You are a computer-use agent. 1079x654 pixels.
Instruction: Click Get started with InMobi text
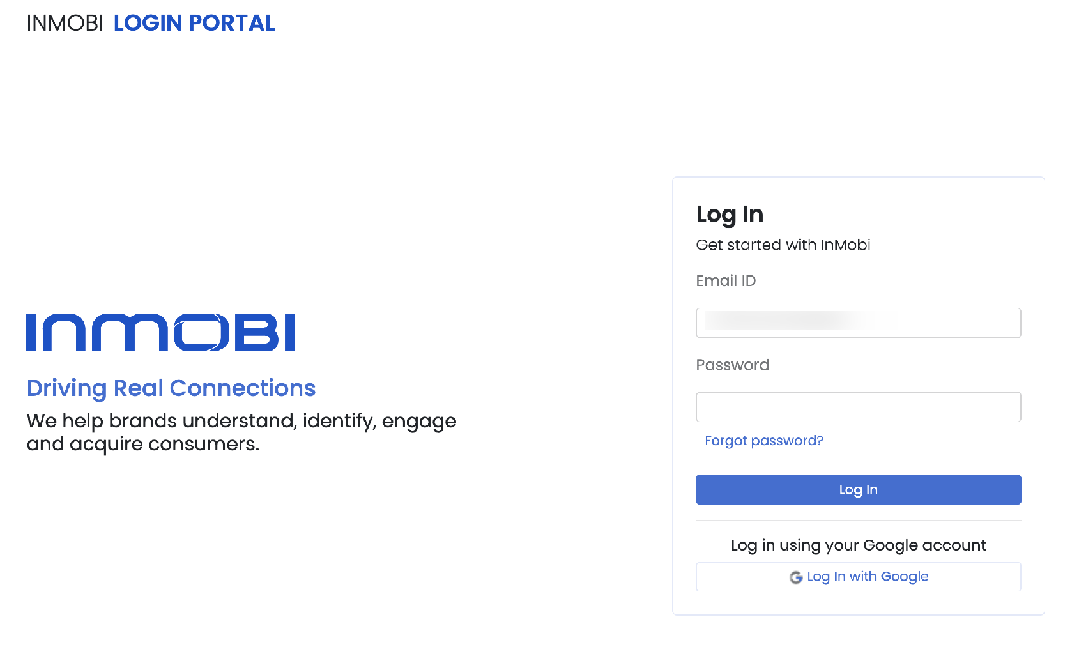[x=783, y=245]
